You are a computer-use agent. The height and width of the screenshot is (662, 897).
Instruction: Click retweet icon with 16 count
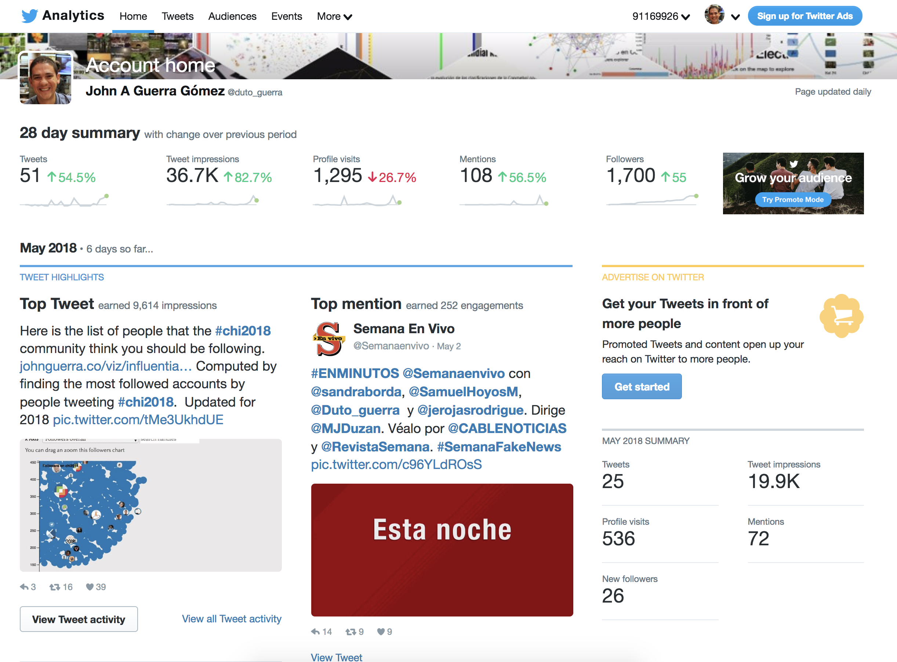(55, 587)
